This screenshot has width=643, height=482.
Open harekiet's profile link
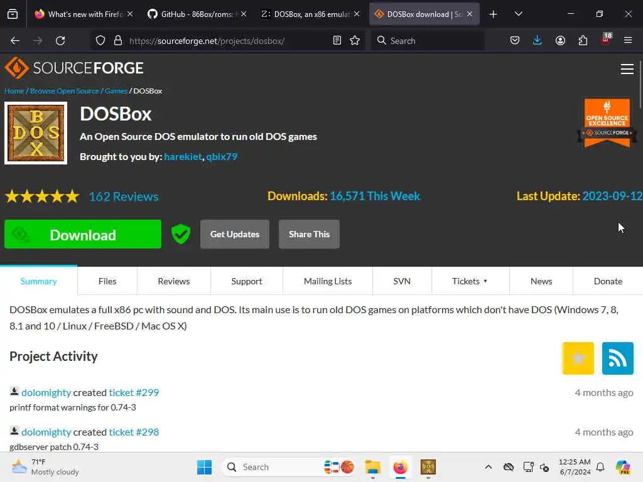pyautogui.click(x=183, y=156)
